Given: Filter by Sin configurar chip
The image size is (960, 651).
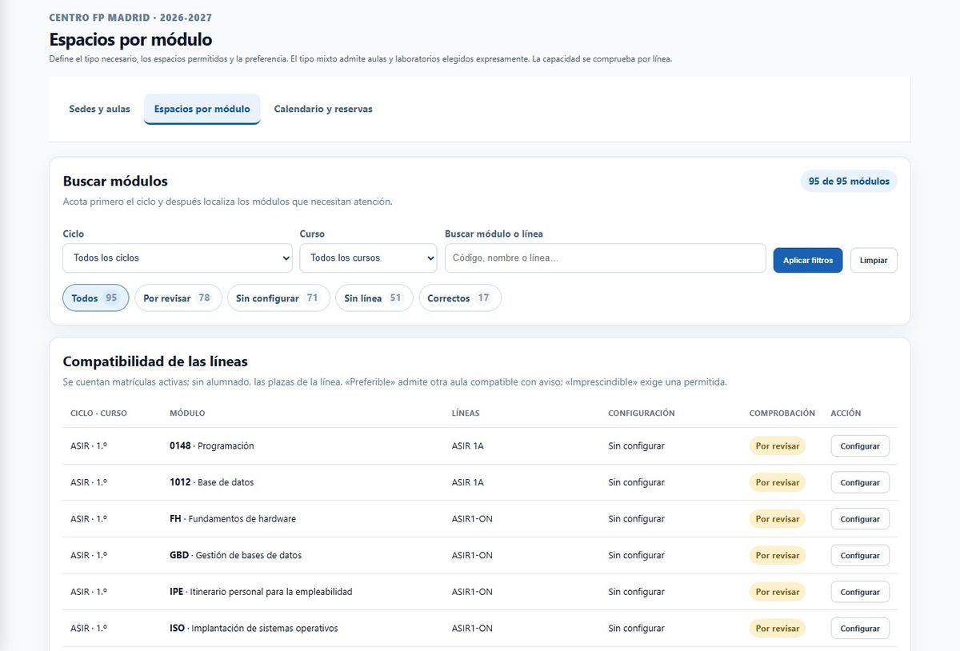Looking at the screenshot, I should tap(278, 298).
